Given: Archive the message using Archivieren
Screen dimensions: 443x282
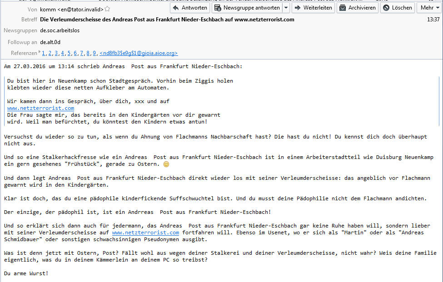Looking at the screenshot, I should coord(358,8).
